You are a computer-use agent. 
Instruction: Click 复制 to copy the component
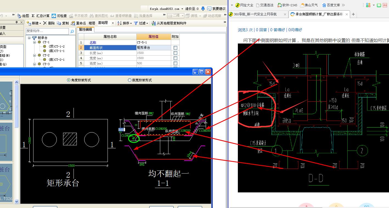(63, 23)
